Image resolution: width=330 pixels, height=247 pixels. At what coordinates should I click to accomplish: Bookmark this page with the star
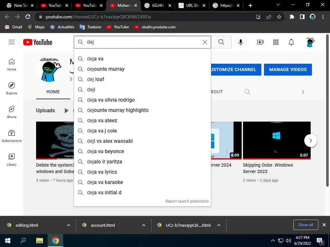coord(279,17)
